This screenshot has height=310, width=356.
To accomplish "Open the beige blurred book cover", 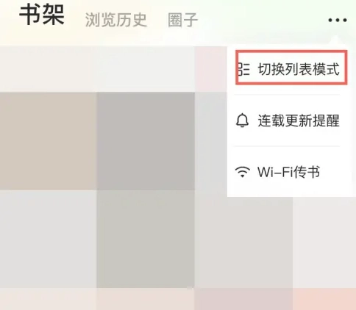I will tap(49, 141).
